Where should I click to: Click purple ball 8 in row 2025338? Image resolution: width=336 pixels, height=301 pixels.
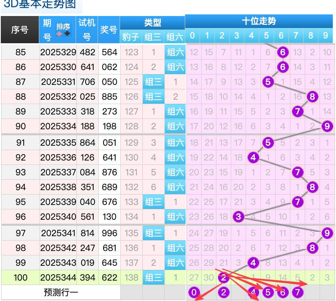pos(312,187)
